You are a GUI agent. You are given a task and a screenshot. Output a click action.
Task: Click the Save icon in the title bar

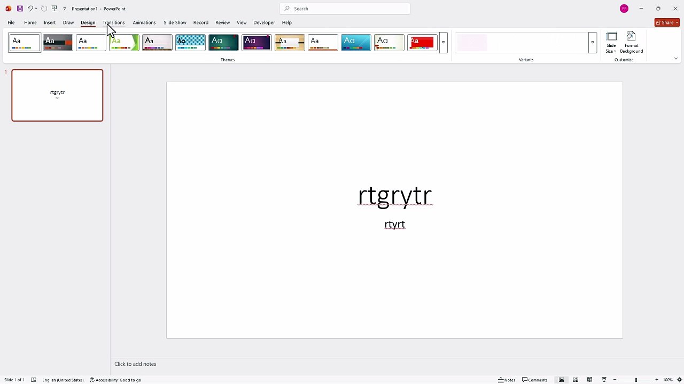20,9
